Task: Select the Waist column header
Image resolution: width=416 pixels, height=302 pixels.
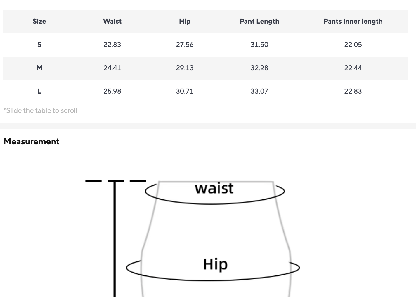Action: click(x=112, y=21)
